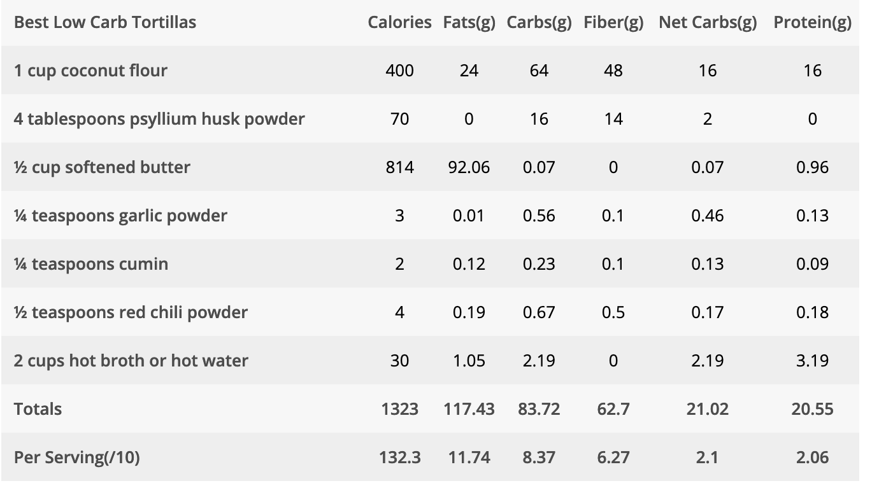This screenshot has width=879, height=495.
Task: Select 2 cups hot broth row label
Action: (x=131, y=361)
